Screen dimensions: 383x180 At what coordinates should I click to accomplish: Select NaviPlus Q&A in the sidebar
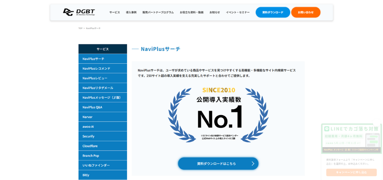pos(103,107)
